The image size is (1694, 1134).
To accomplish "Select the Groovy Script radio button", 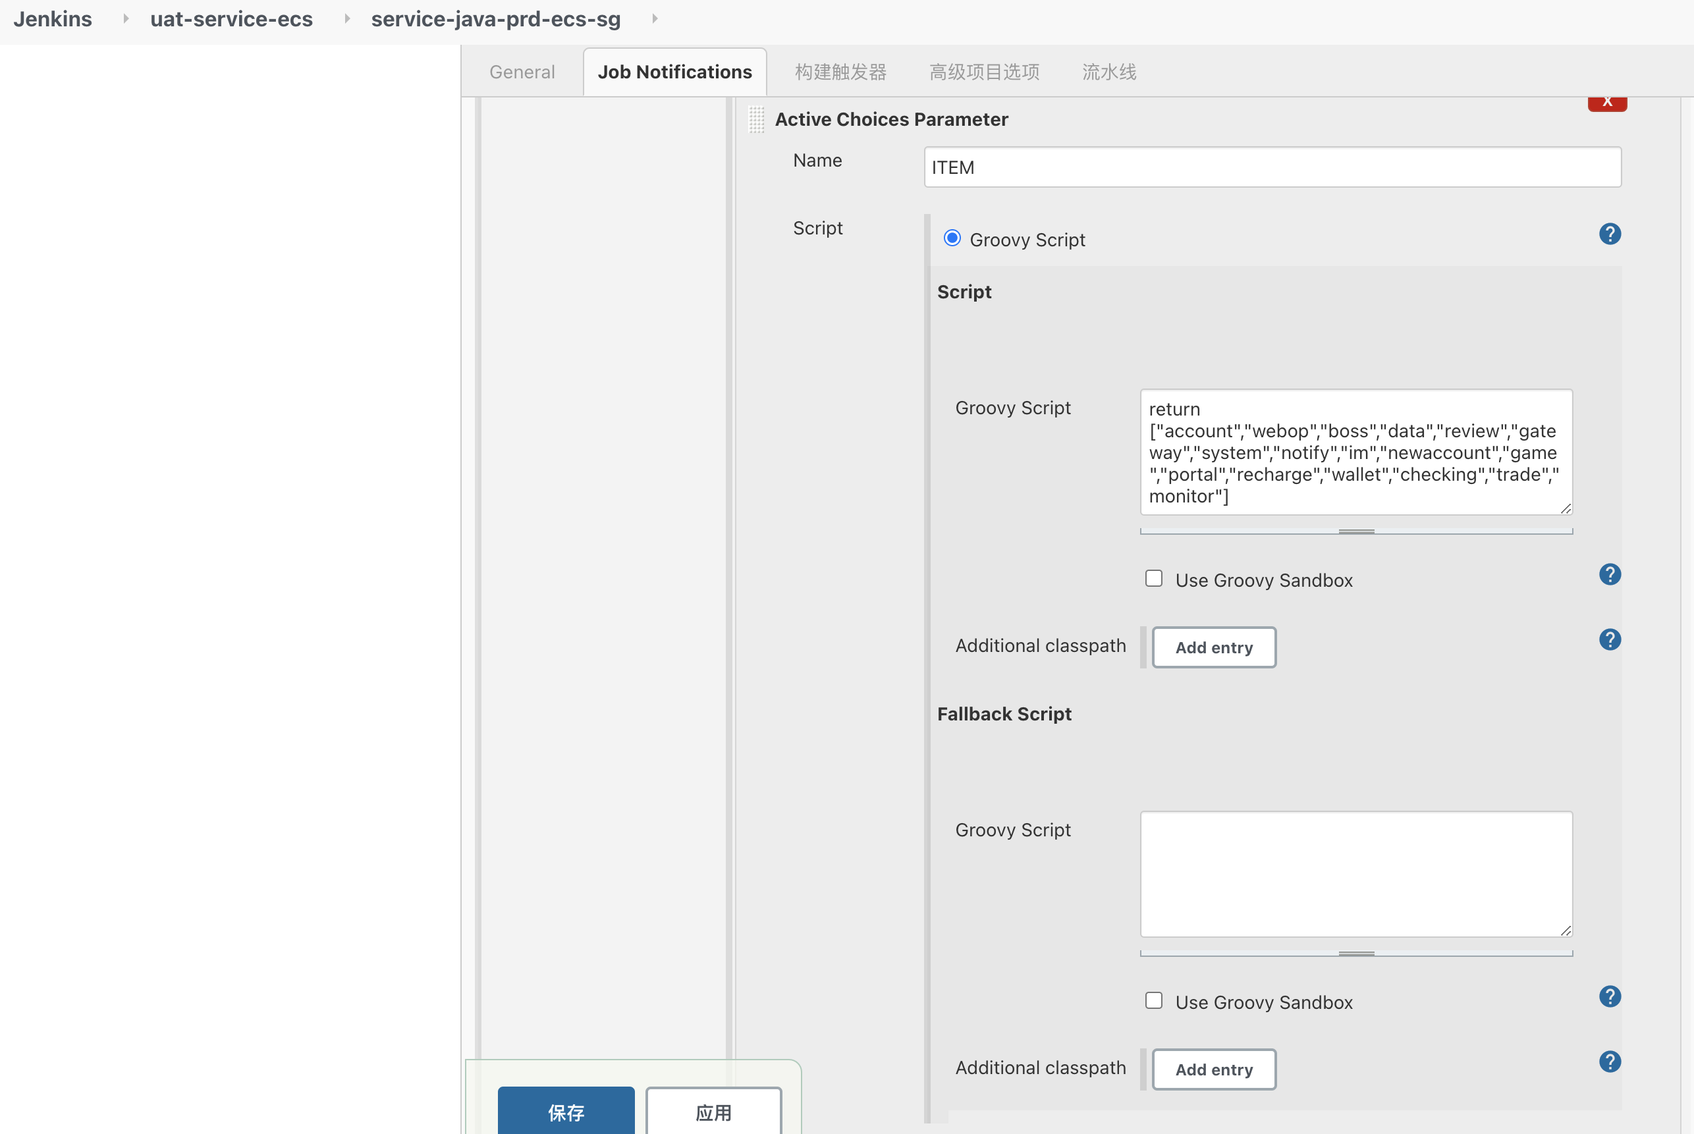I will pos(952,238).
